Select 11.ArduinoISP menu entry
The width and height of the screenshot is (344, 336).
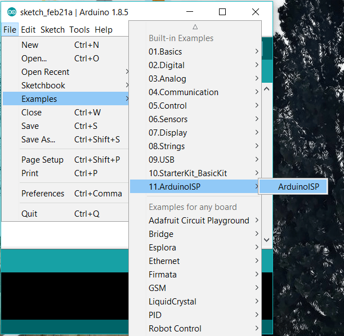[195, 187]
